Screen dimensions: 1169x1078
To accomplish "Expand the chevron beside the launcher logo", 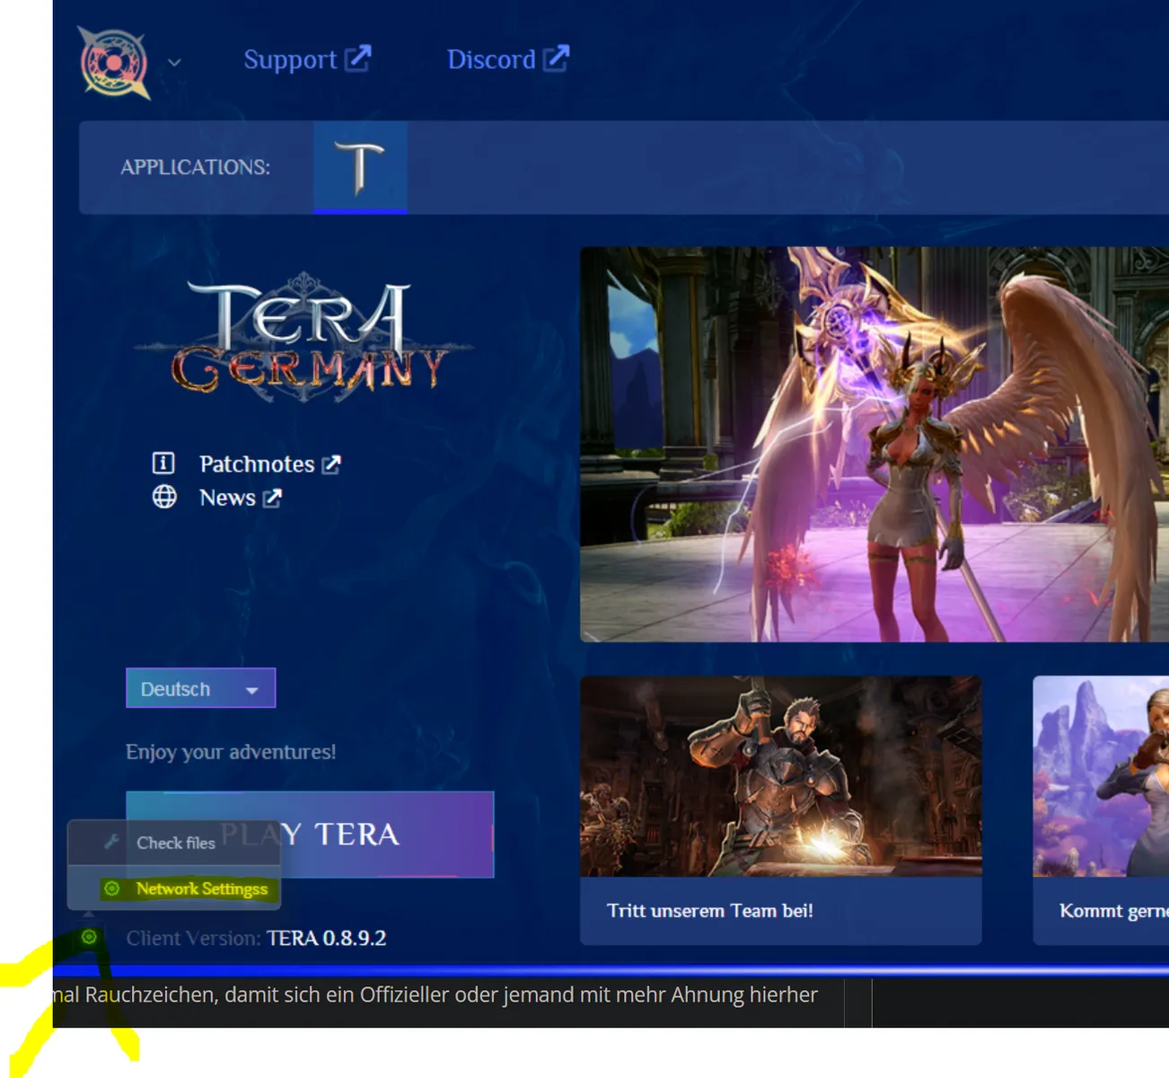I will [174, 62].
